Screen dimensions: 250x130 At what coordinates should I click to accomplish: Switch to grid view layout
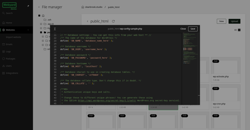239,30
